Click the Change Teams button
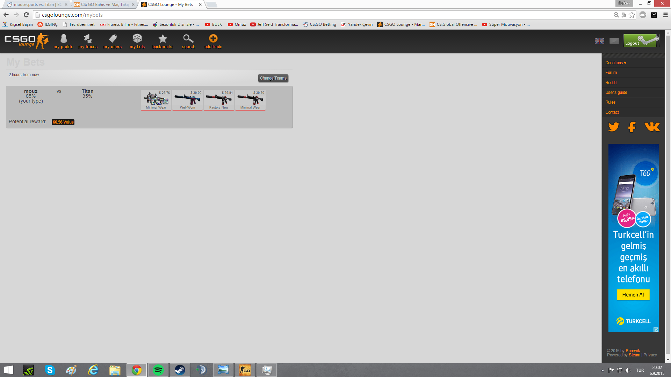 coord(273,78)
